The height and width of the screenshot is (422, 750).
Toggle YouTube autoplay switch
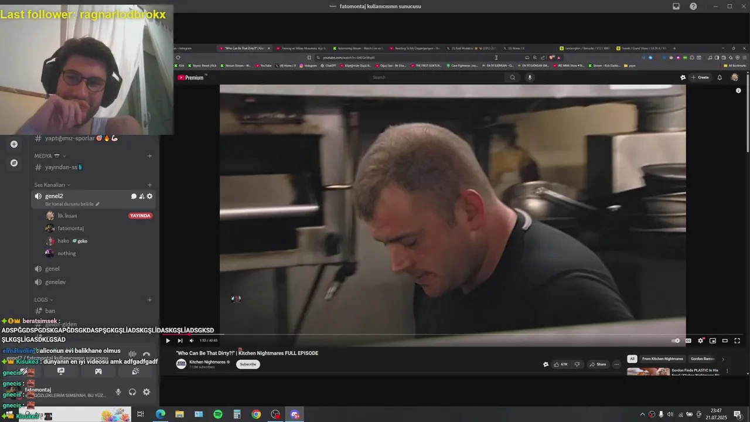click(676, 341)
